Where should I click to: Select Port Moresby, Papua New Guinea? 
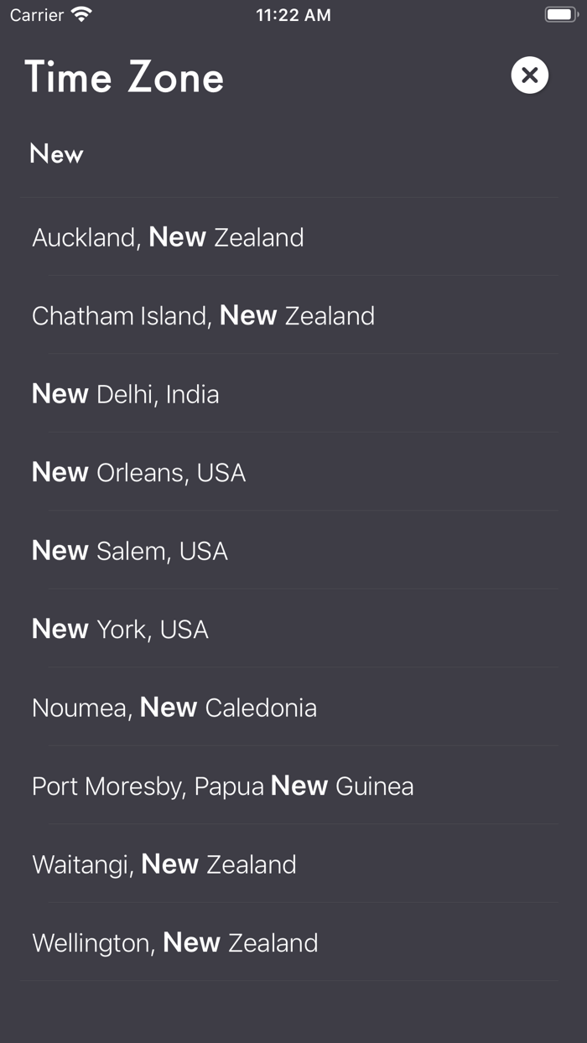[222, 786]
